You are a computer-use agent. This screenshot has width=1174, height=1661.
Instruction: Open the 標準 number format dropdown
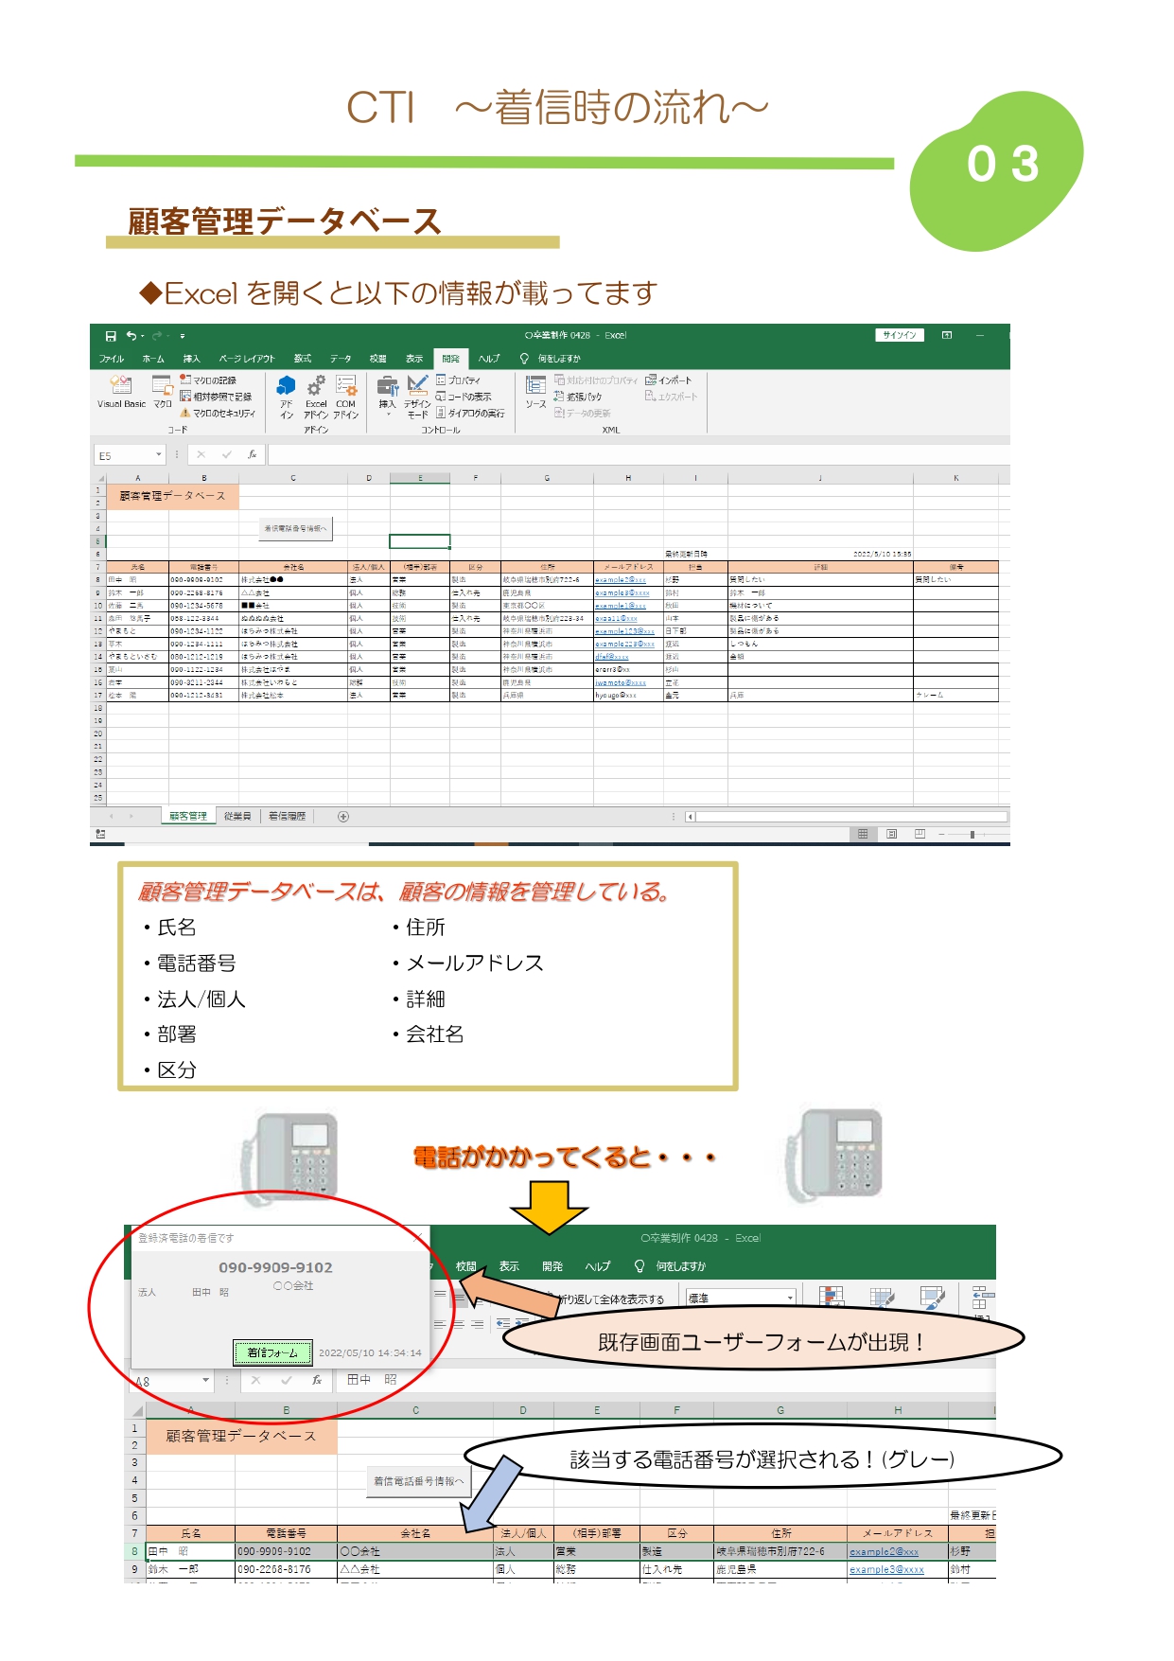click(790, 1298)
